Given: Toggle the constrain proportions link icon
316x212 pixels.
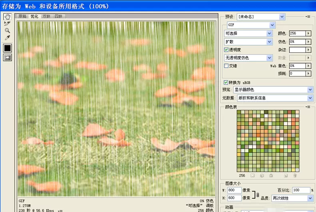Looking at the screenshot, I should coord(258,195).
